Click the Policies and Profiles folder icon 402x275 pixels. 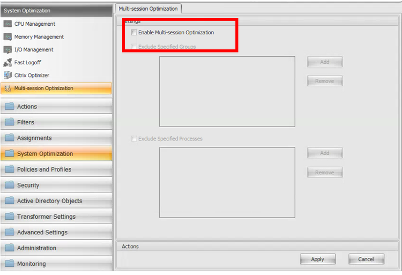(10, 169)
